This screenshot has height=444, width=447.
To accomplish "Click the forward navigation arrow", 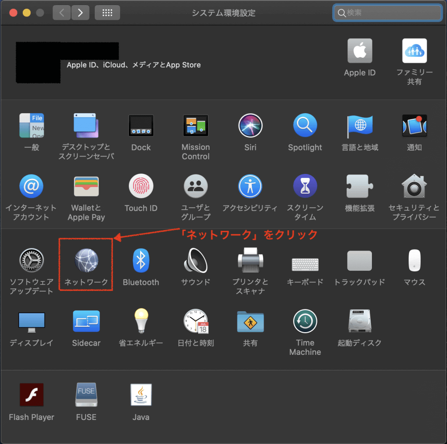I will (x=80, y=13).
